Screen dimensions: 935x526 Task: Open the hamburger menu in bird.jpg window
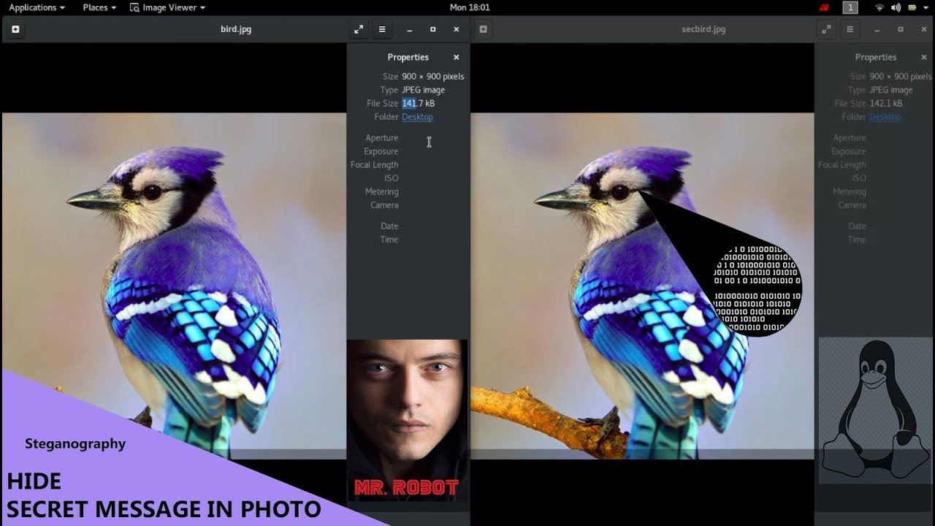[381, 29]
